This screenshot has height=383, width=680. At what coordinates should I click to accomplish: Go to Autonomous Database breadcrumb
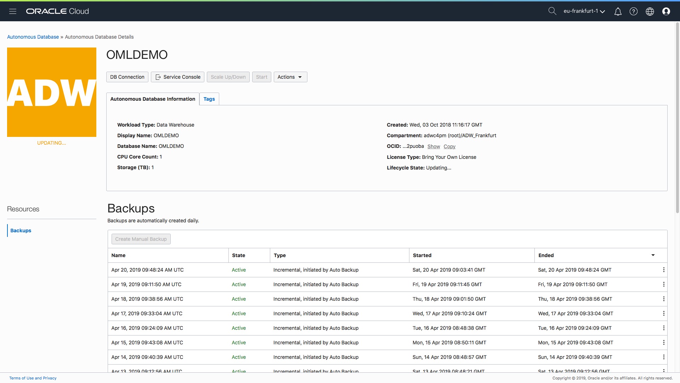(33, 37)
